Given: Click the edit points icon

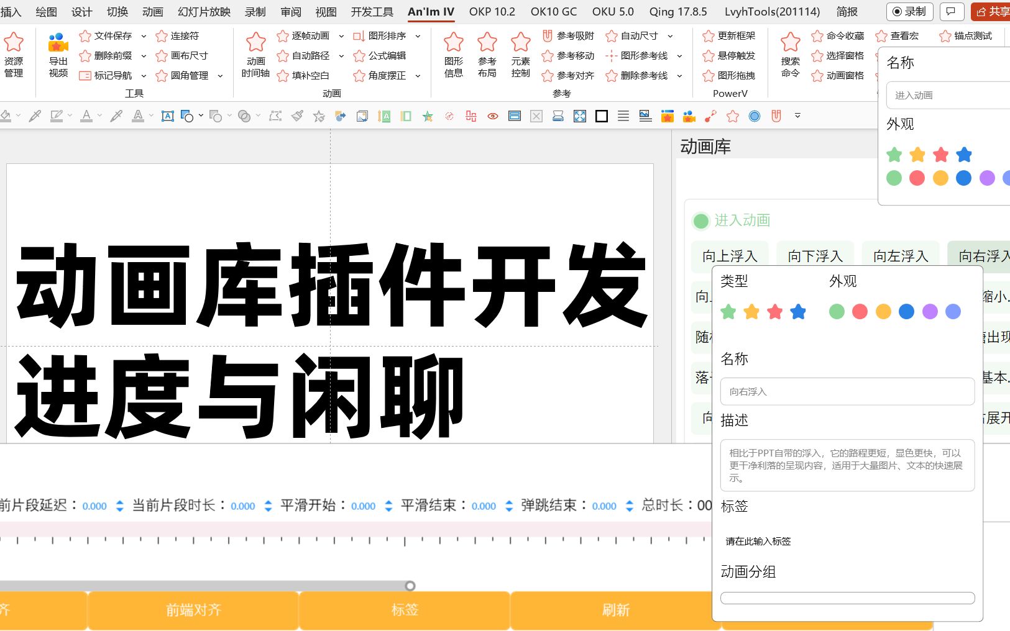Looking at the screenshot, I should [275, 116].
